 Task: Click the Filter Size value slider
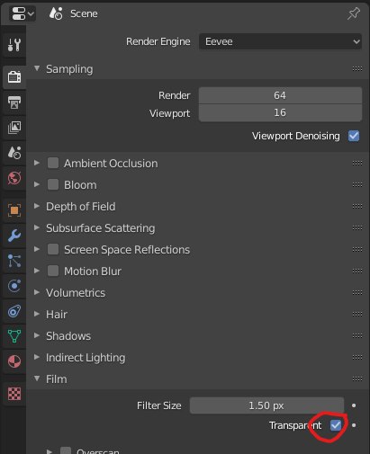[266, 405]
